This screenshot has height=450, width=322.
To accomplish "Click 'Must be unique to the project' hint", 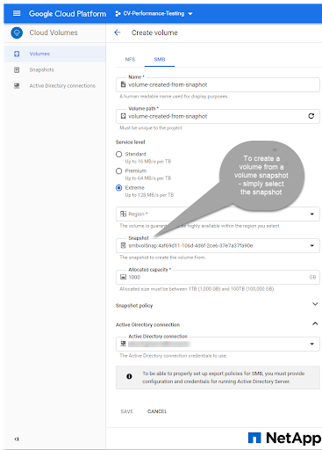I will pyautogui.click(x=151, y=128).
